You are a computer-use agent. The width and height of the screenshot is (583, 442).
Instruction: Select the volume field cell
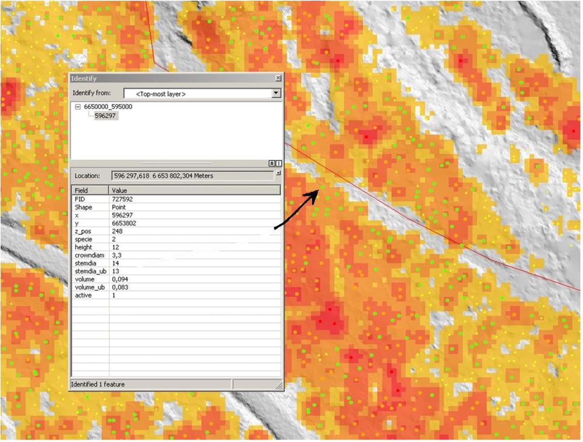point(90,279)
